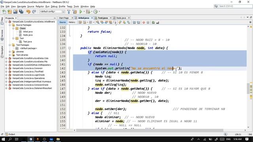Collapse the EliminarNodo method fold at line 137
Image resolution: width=253 pixels, height=142 pixels.
click(70, 48)
